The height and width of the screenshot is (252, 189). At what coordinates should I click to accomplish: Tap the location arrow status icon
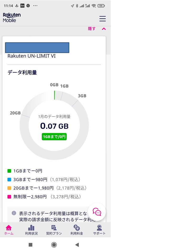72,6
